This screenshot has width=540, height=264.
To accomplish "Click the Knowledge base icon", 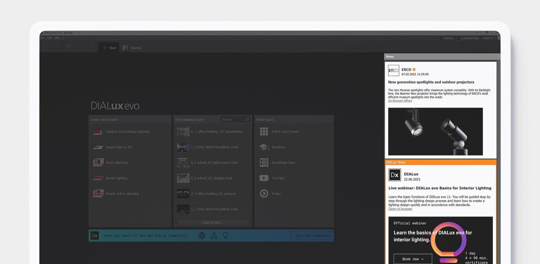I will coord(264,163).
